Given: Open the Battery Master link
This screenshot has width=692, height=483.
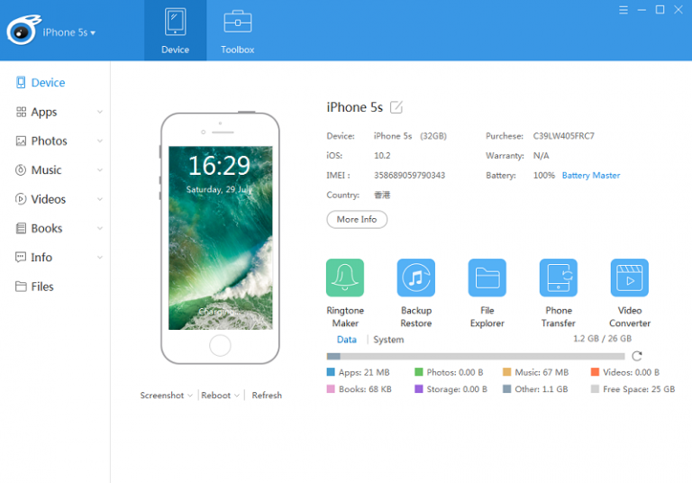Looking at the screenshot, I should click(590, 176).
